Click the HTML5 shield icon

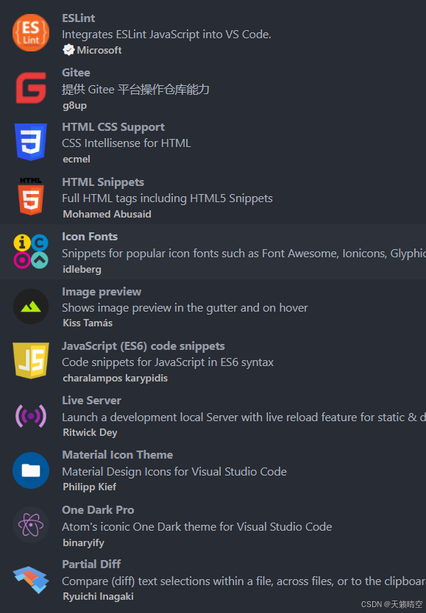pyautogui.click(x=31, y=196)
